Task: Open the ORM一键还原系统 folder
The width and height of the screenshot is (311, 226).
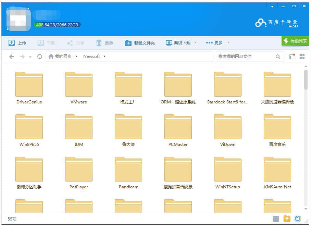Action: 178,84
